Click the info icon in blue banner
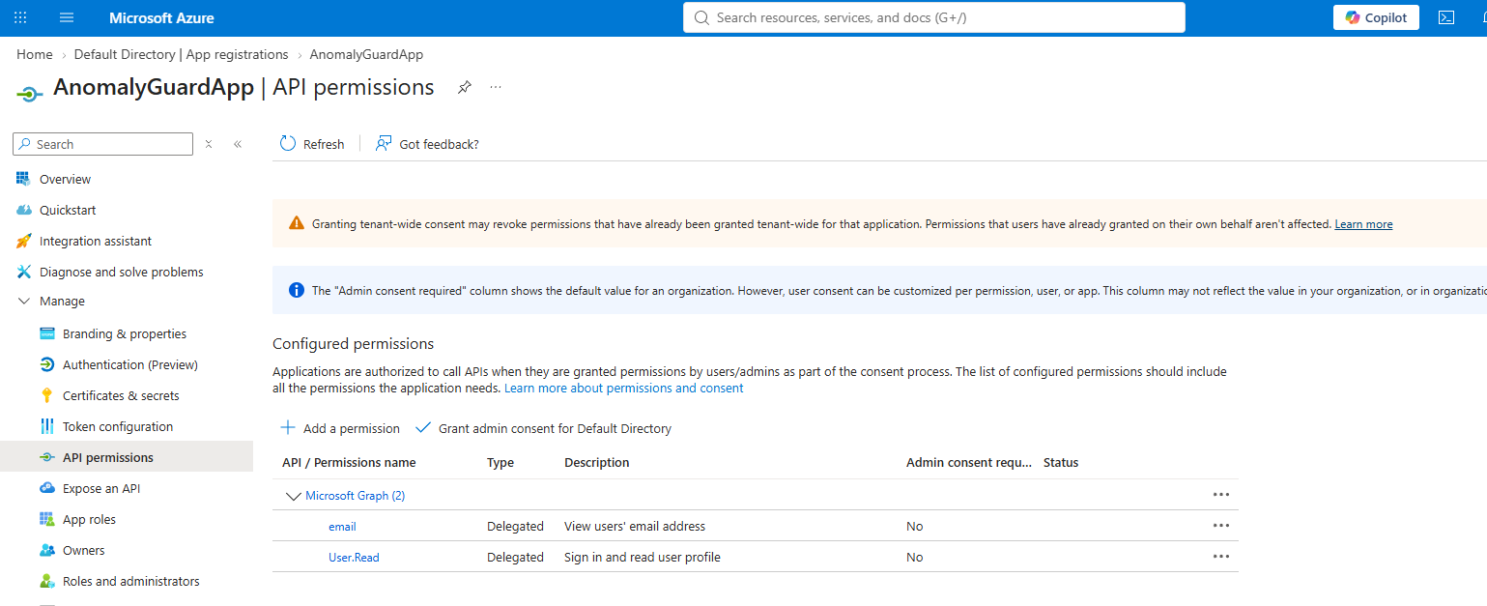Screen dimensions: 1487x606 tap(297, 290)
